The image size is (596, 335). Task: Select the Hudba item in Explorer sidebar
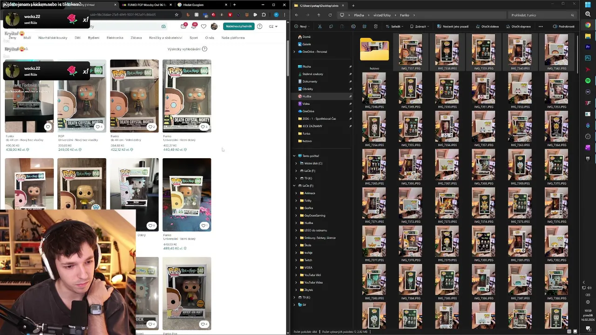point(306,96)
